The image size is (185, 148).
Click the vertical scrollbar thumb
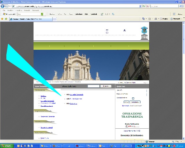[184, 39]
